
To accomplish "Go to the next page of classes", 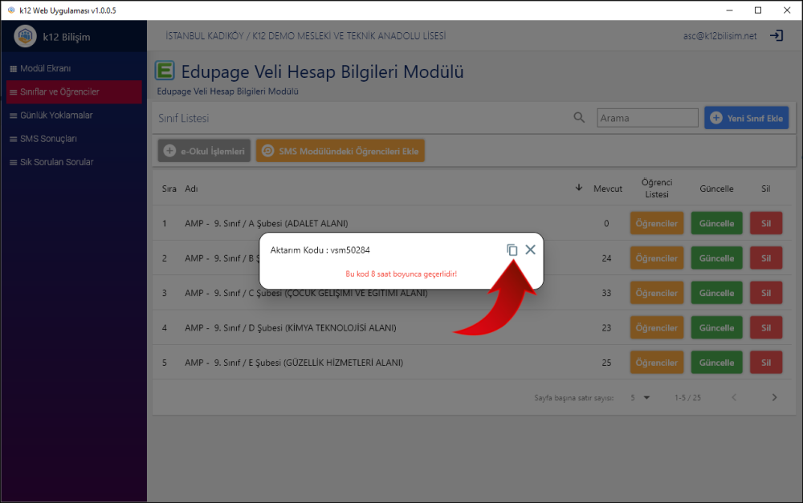I will [x=774, y=397].
